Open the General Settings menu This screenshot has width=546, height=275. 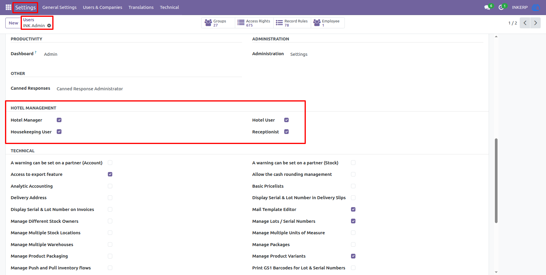click(59, 7)
